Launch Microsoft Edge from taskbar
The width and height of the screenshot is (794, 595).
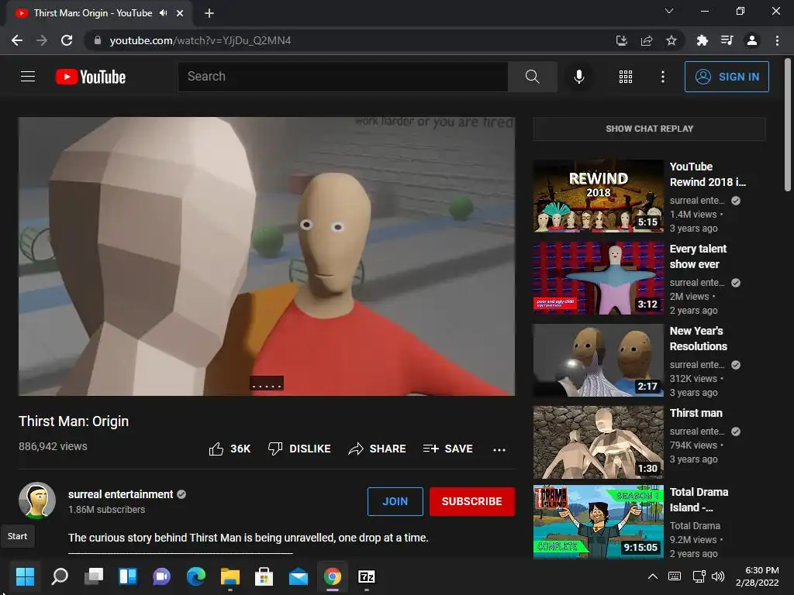pyautogui.click(x=196, y=576)
